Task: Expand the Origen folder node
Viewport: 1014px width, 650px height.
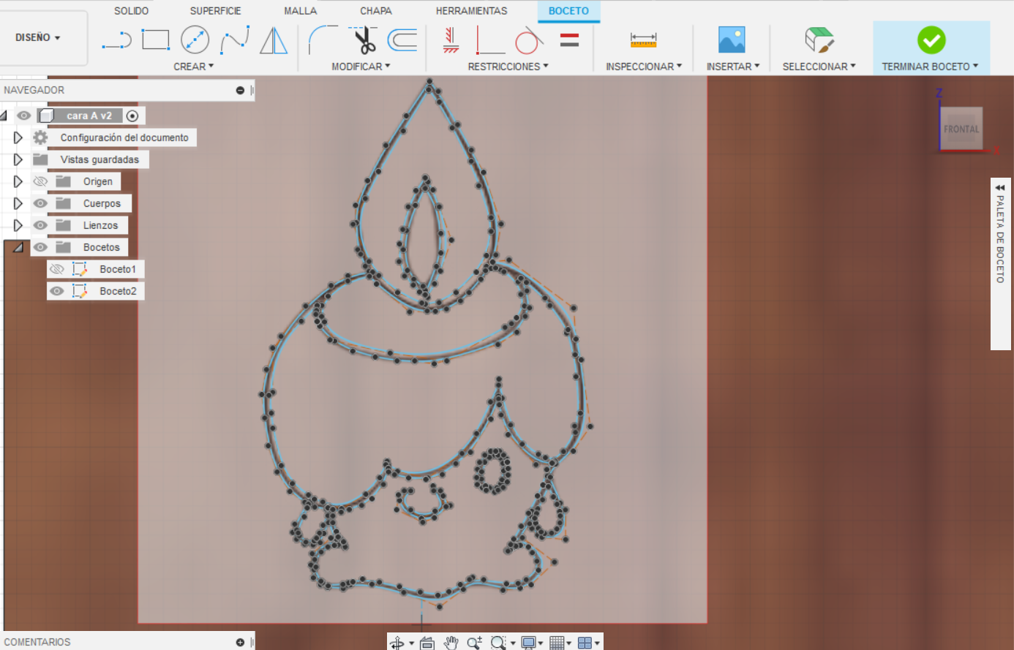Action: pyautogui.click(x=18, y=181)
